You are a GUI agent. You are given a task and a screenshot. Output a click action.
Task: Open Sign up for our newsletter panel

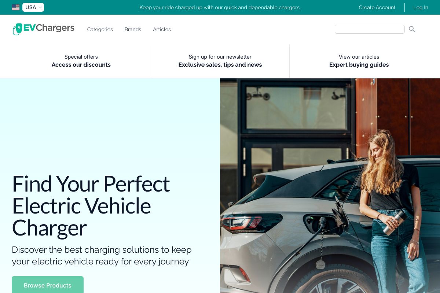(x=220, y=61)
